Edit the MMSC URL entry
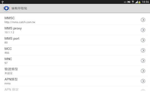 [75, 20]
